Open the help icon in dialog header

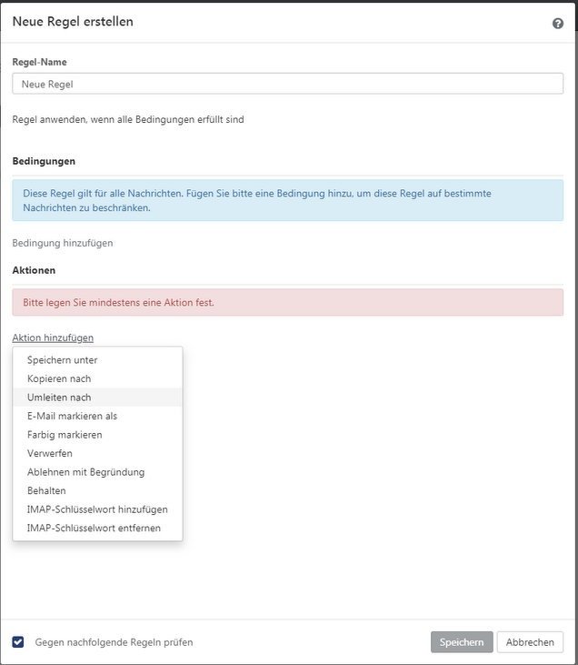click(558, 24)
